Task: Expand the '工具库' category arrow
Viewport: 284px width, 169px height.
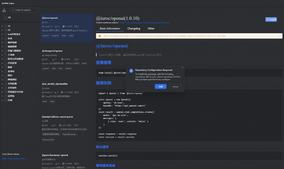Action: click(x=2, y=55)
